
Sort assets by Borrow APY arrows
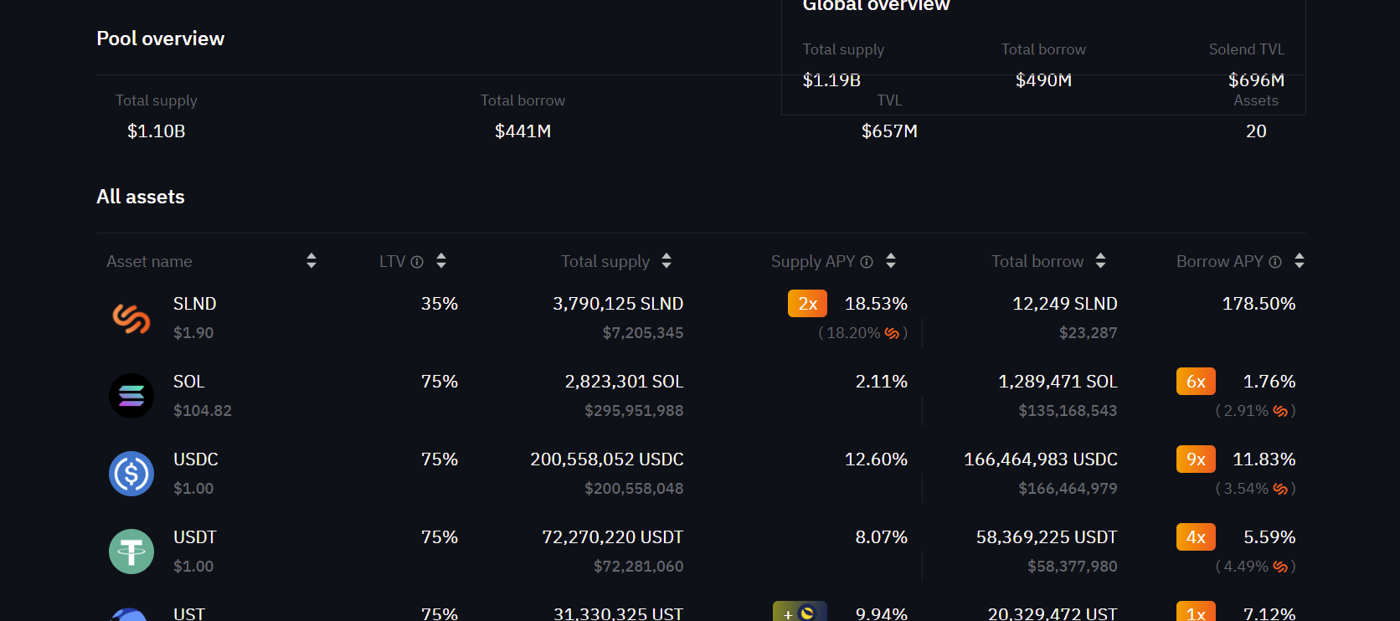1300,261
